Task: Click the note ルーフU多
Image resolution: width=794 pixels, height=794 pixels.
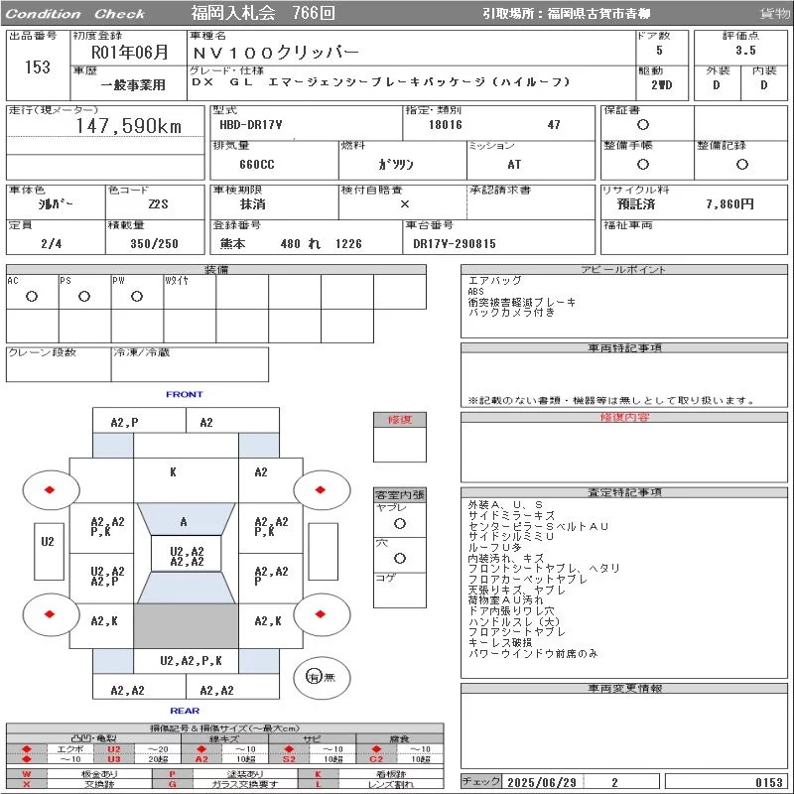Action: 494,547
